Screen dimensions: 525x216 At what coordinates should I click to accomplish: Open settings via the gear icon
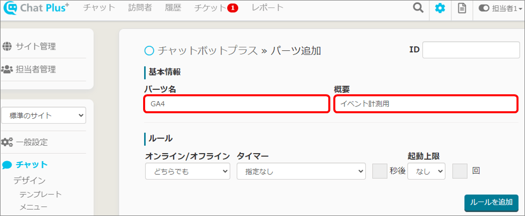[x=440, y=8]
